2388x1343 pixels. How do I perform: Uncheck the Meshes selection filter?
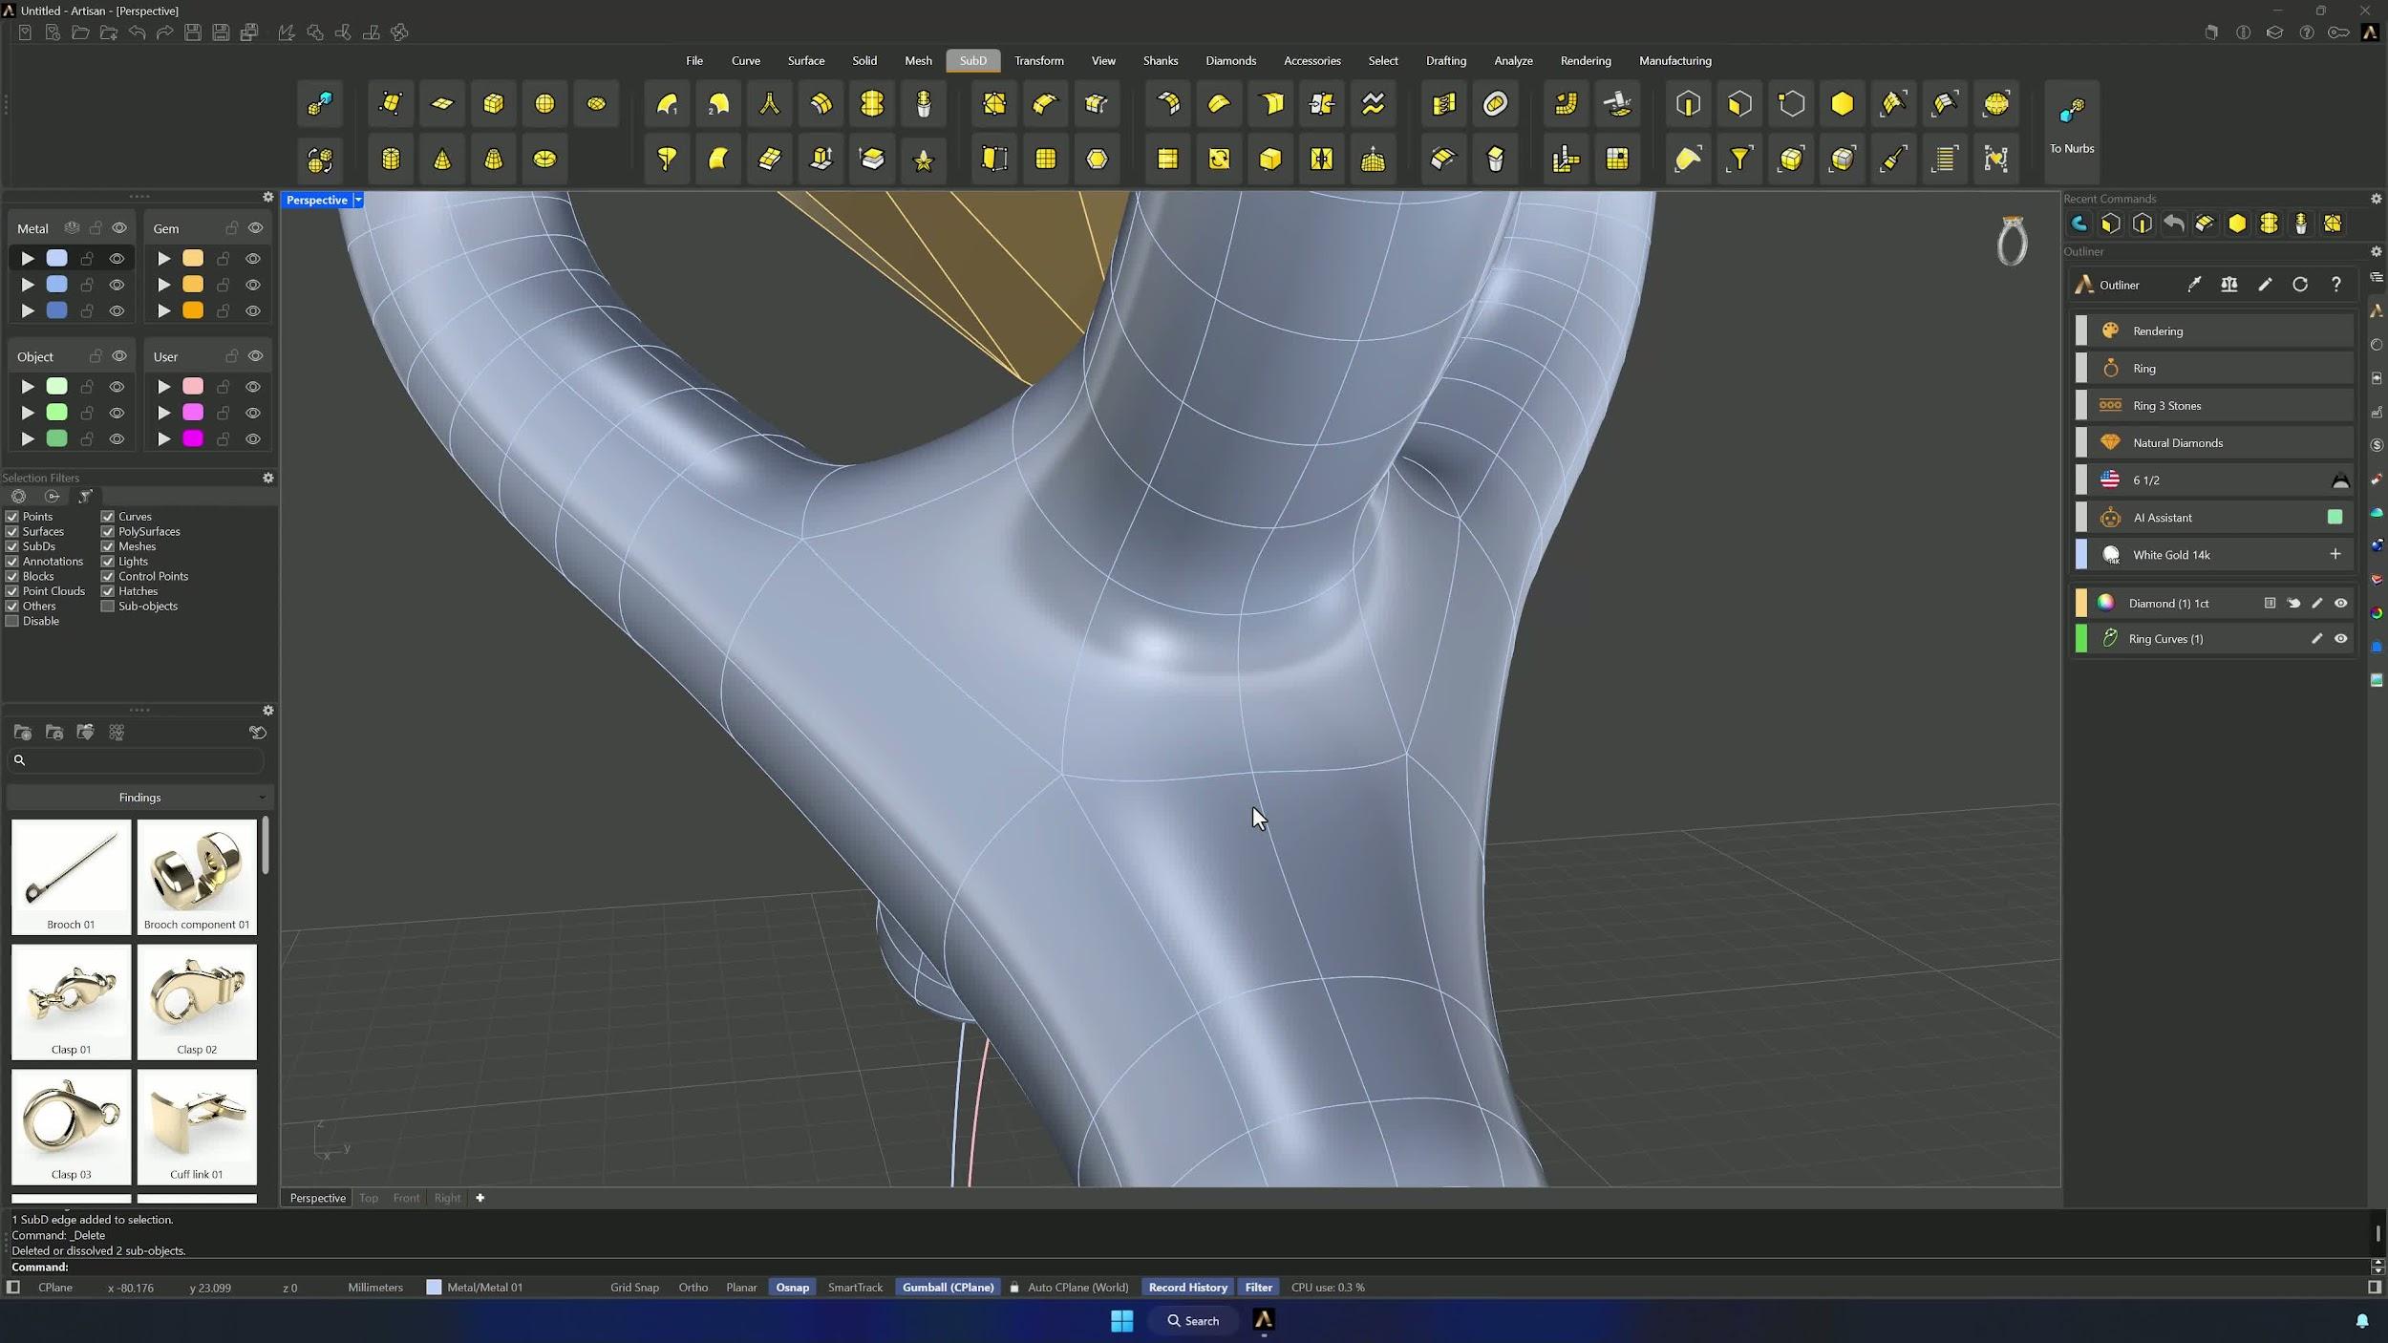[x=108, y=546]
